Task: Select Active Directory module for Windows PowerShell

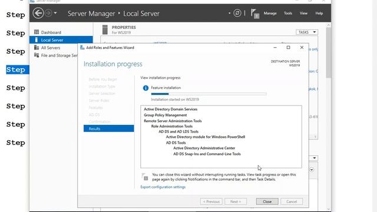Action: (206, 137)
